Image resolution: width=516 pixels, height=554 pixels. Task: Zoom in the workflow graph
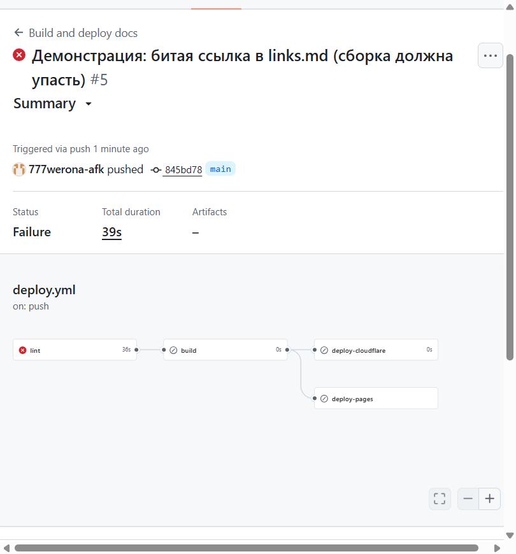tap(489, 499)
